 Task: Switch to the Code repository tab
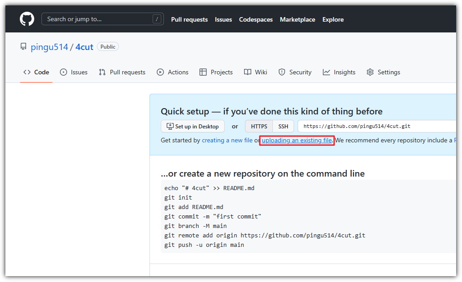pos(36,72)
